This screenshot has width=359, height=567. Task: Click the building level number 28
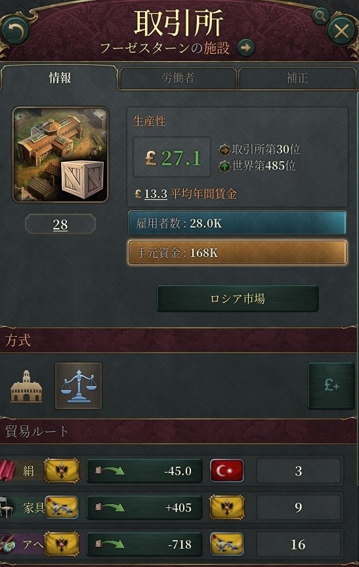(x=60, y=225)
